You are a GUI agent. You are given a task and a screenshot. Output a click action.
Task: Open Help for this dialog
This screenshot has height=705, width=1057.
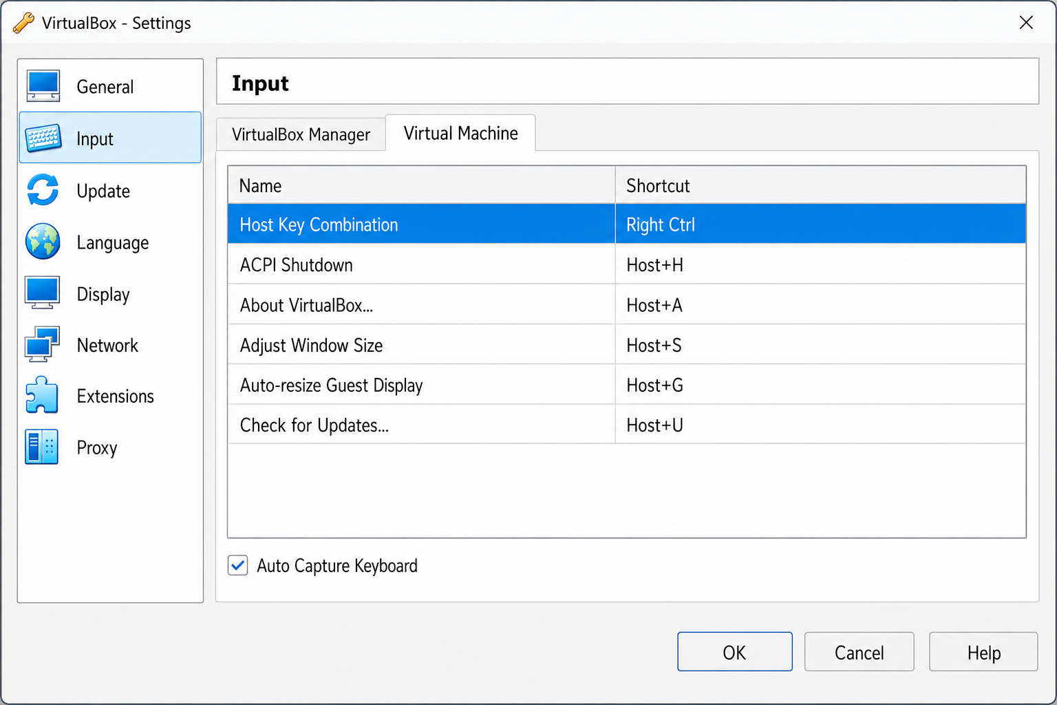click(x=983, y=651)
